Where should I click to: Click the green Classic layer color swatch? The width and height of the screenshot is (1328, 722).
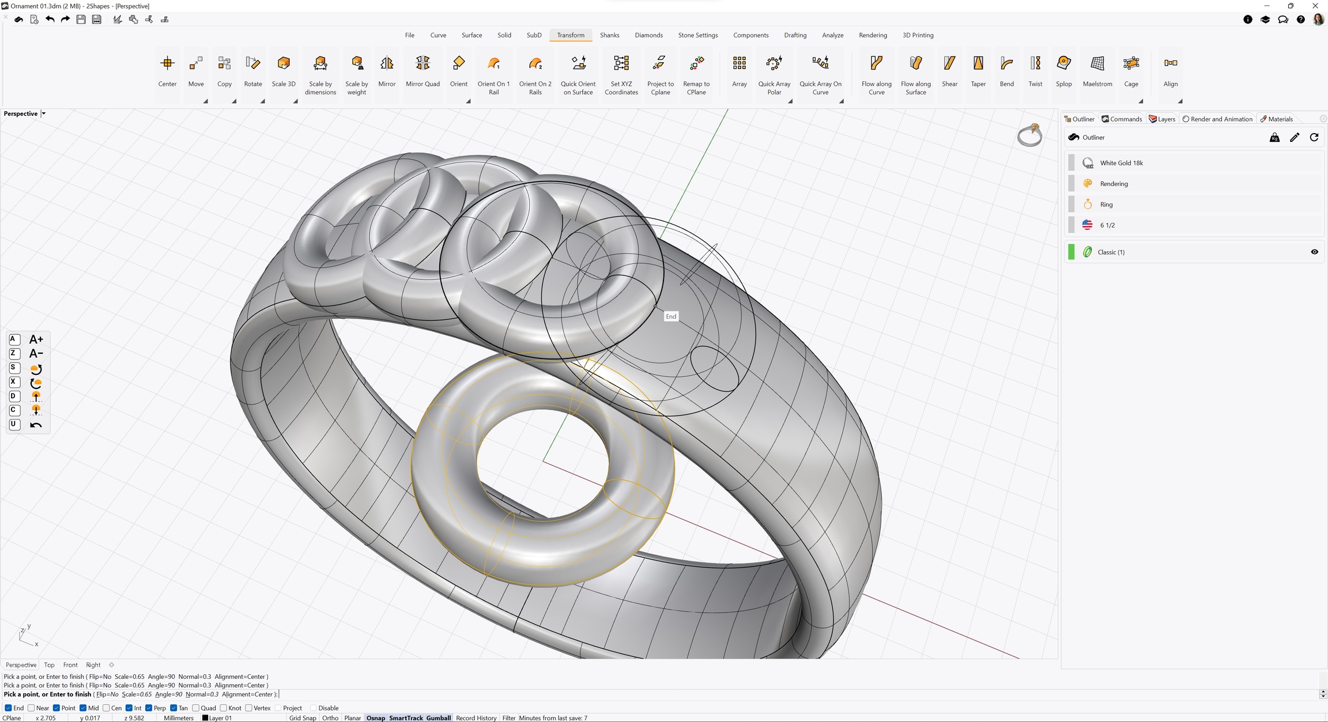1071,252
